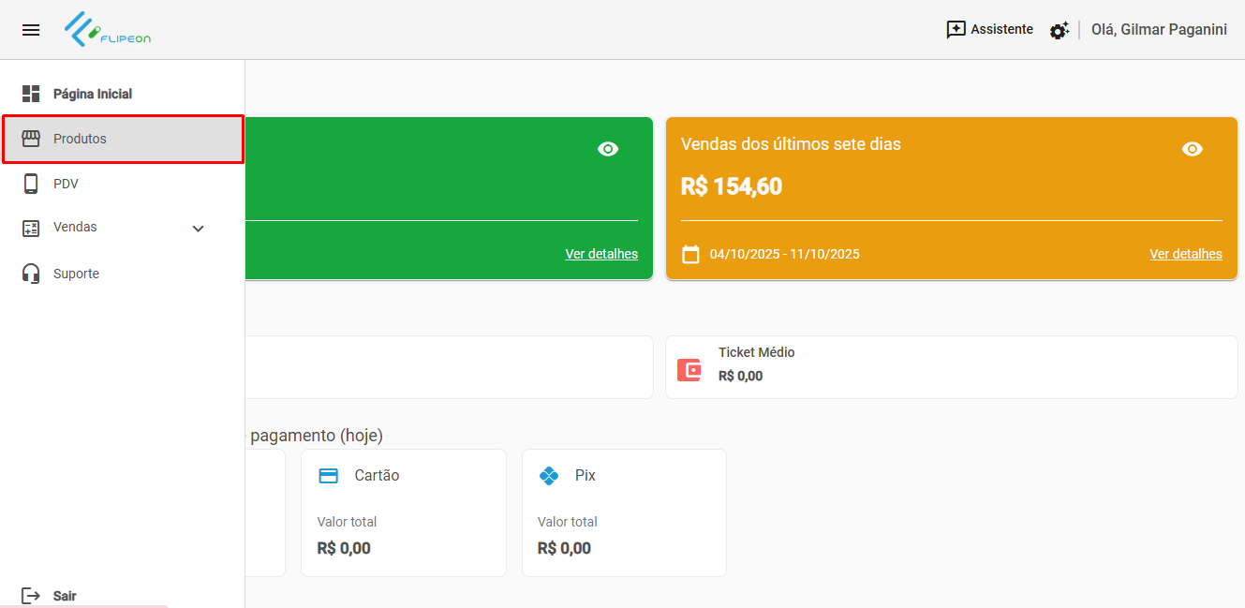This screenshot has height=608, width=1245.
Task: Toggle visibility eye on green sales card
Action: pyautogui.click(x=608, y=149)
